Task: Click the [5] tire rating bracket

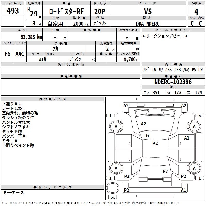Action: point(199,115)
